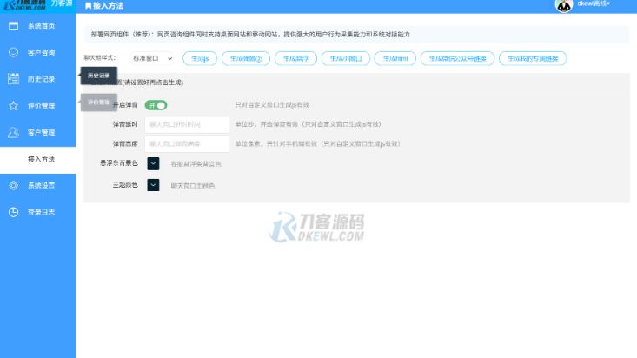Toggle the 开启弹窗 switch off

coord(156,105)
